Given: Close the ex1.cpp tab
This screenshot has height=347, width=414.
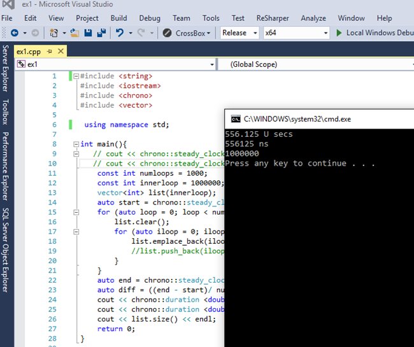Looking at the screenshot, I should pos(61,51).
